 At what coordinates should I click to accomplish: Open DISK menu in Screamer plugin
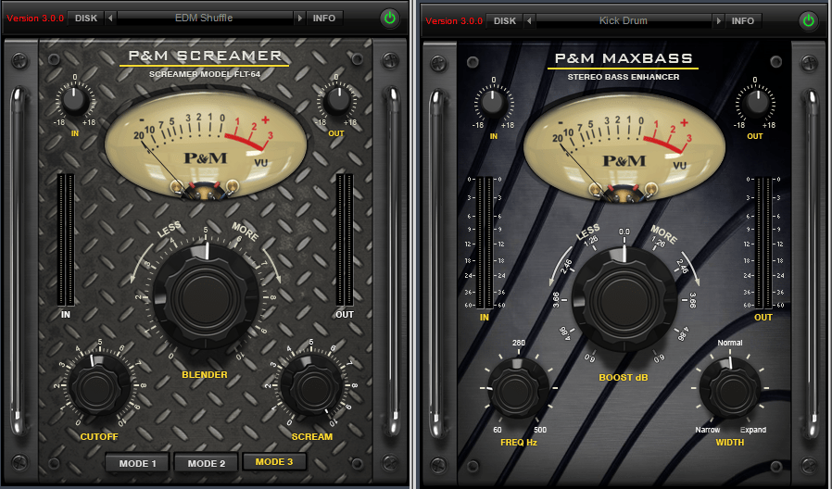[x=86, y=18]
